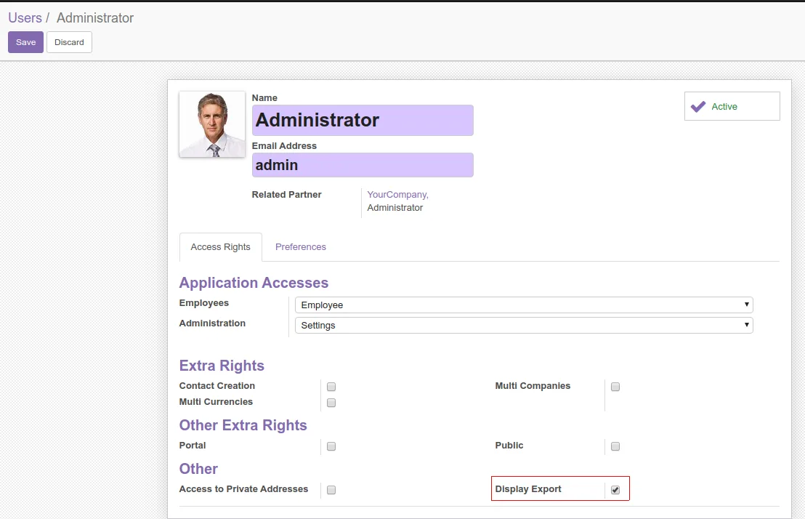Open the Employees dropdown
Image resolution: width=805 pixels, height=519 pixels.
(x=524, y=305)
